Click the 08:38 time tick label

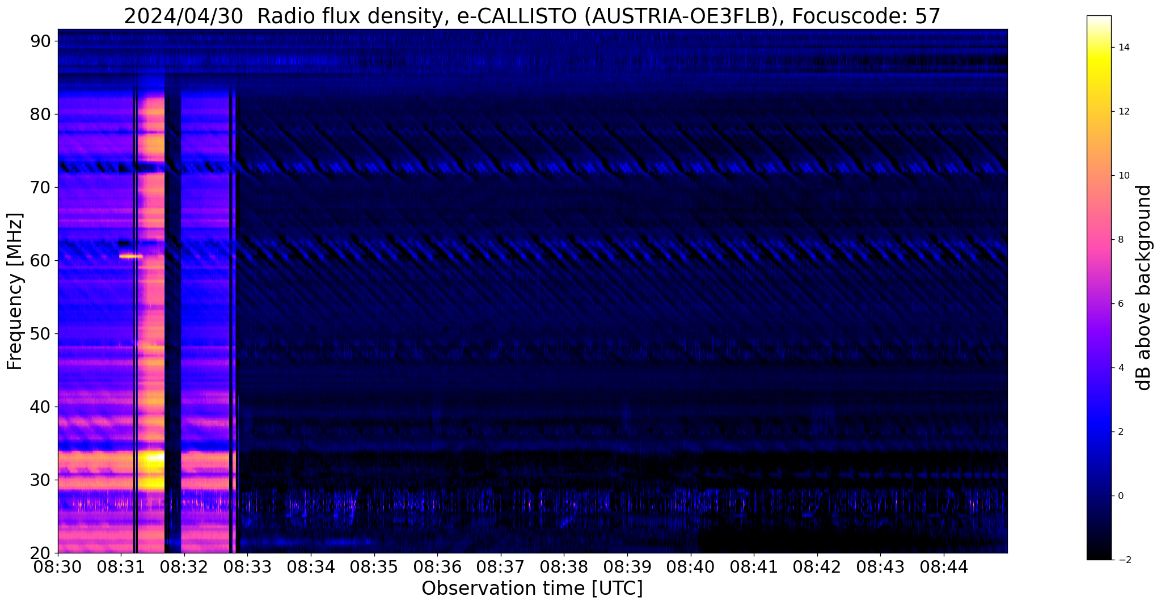pyautogui.click(x=564, y=566)
